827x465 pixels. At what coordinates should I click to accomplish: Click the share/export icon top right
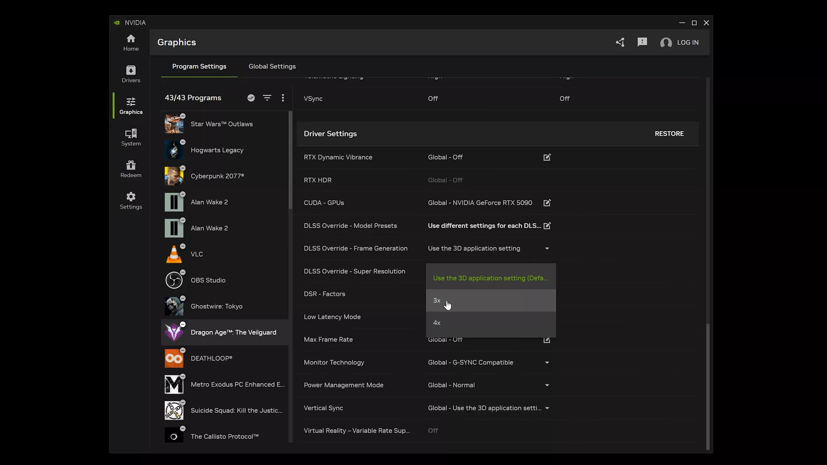click(x=620, y=42)
